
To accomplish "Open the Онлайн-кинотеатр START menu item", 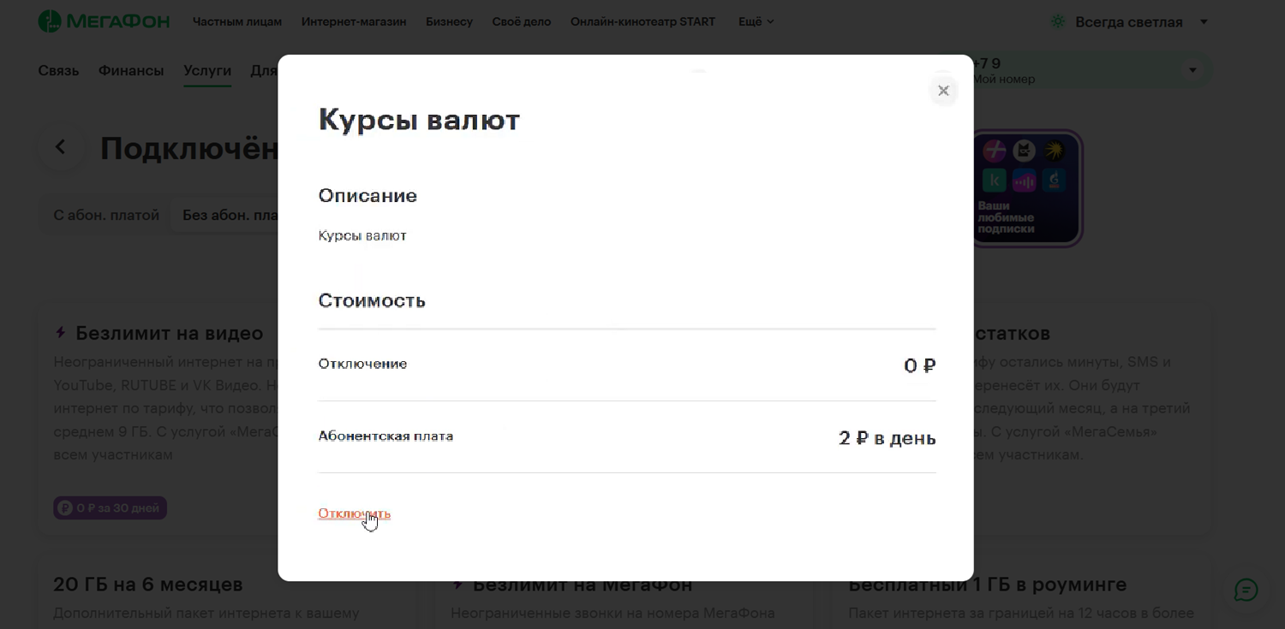I will (x=642, y=21).
